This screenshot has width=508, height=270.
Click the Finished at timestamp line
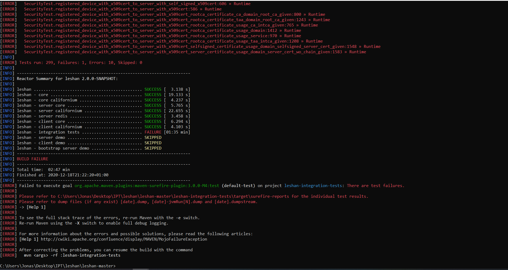coord(62,175)
